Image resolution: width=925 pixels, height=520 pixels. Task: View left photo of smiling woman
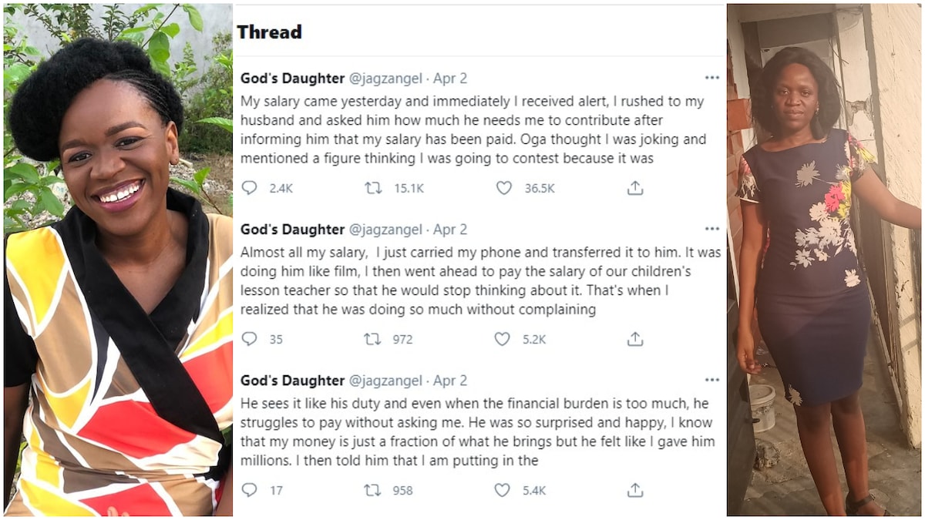coord(117,260)
